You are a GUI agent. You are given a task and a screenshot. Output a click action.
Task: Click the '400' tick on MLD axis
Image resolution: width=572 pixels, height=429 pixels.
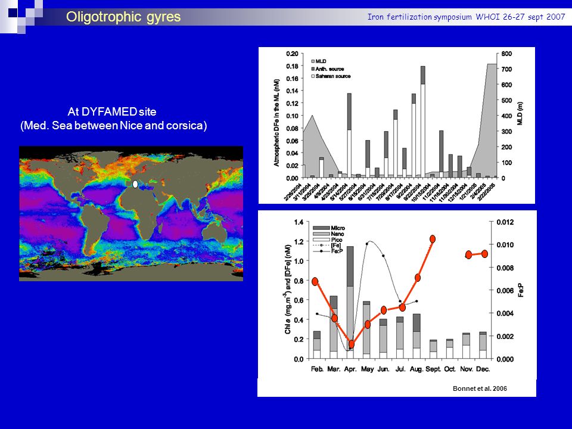[506, 116]
